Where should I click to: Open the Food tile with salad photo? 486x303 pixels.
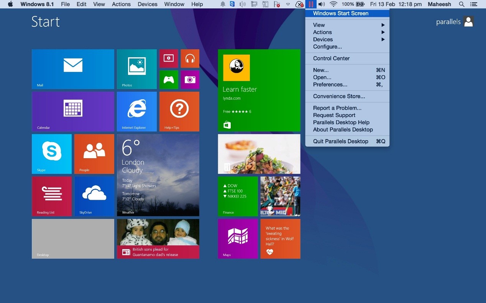(x=259, y=154)
